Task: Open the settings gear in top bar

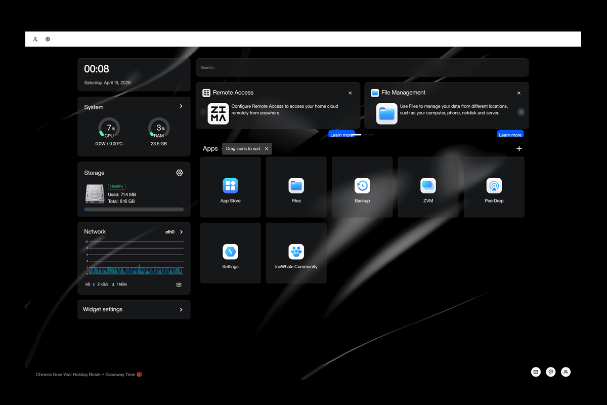Action: [x=48, y=39]
